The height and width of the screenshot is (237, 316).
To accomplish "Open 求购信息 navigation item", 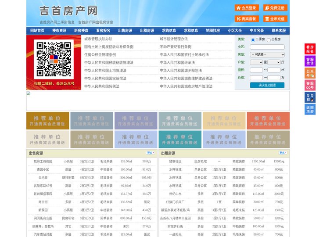I will [x=169, y=30].
